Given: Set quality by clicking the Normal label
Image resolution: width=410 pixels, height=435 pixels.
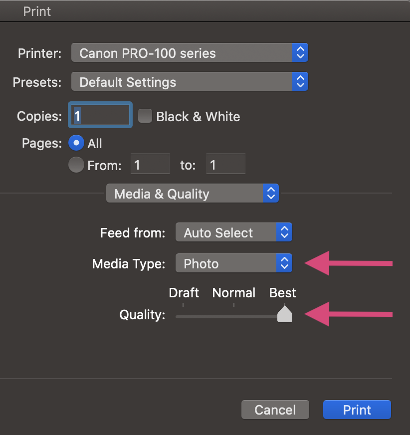Looking at the screenshot, I should [x=234, y=293].
